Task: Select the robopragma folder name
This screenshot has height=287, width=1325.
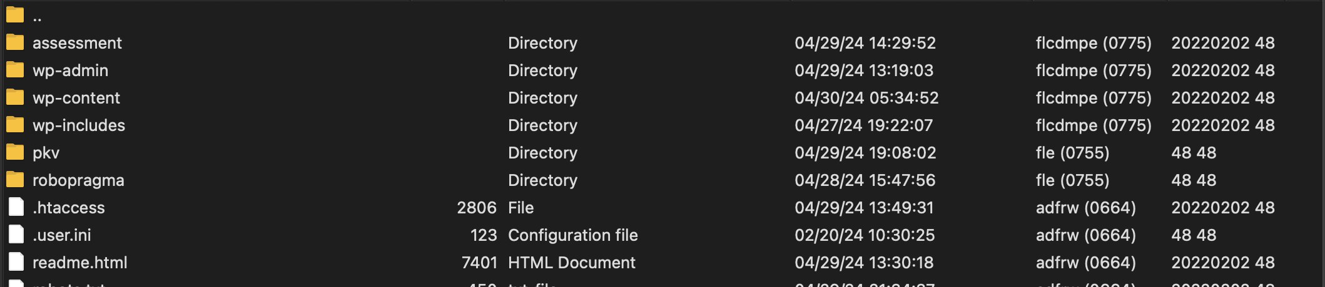Action: [78, 180]
